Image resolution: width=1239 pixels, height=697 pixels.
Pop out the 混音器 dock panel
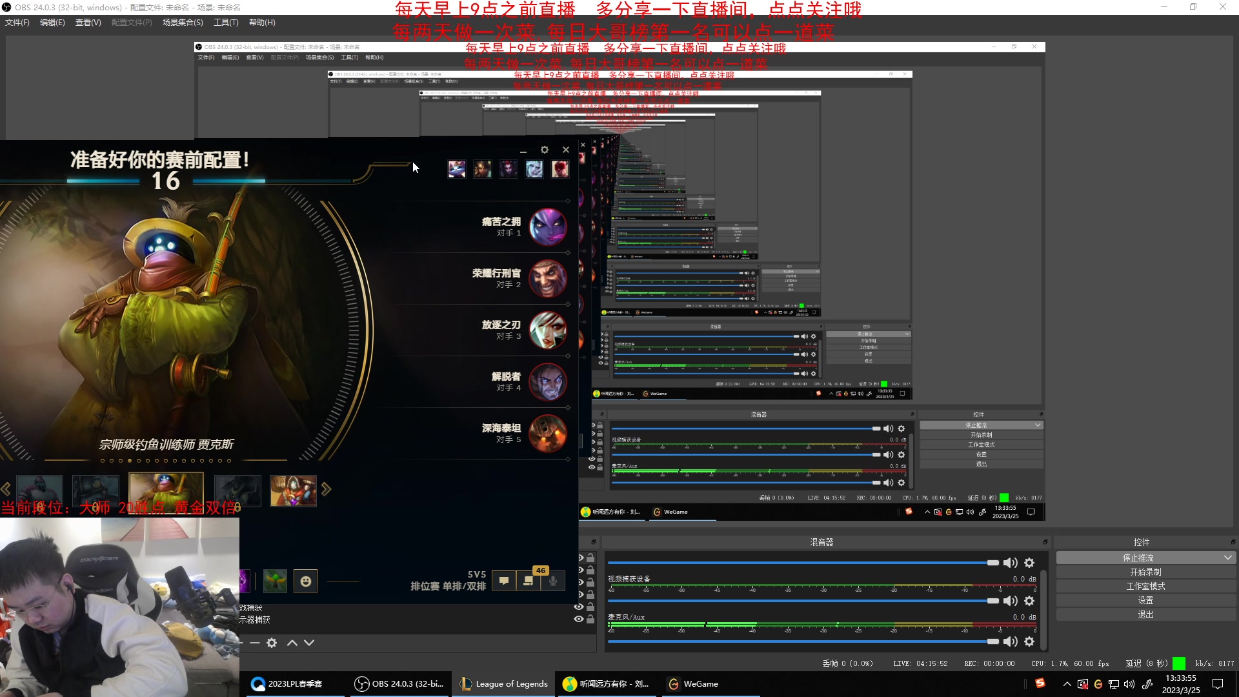[x=1045, y=542]
